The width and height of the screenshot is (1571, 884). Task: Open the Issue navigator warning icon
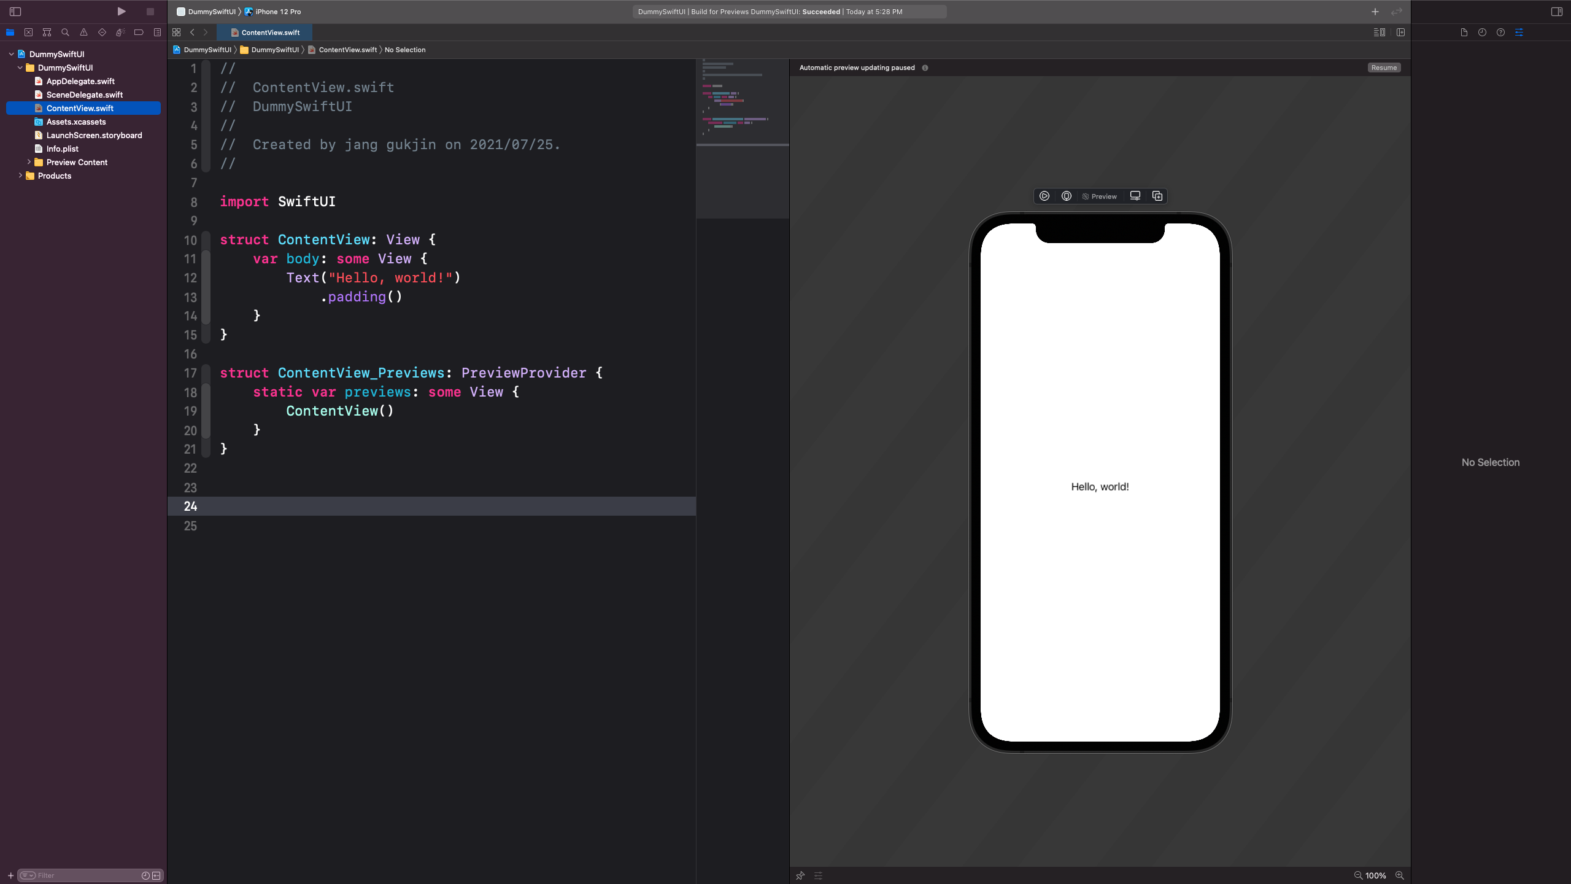(83, 32)
